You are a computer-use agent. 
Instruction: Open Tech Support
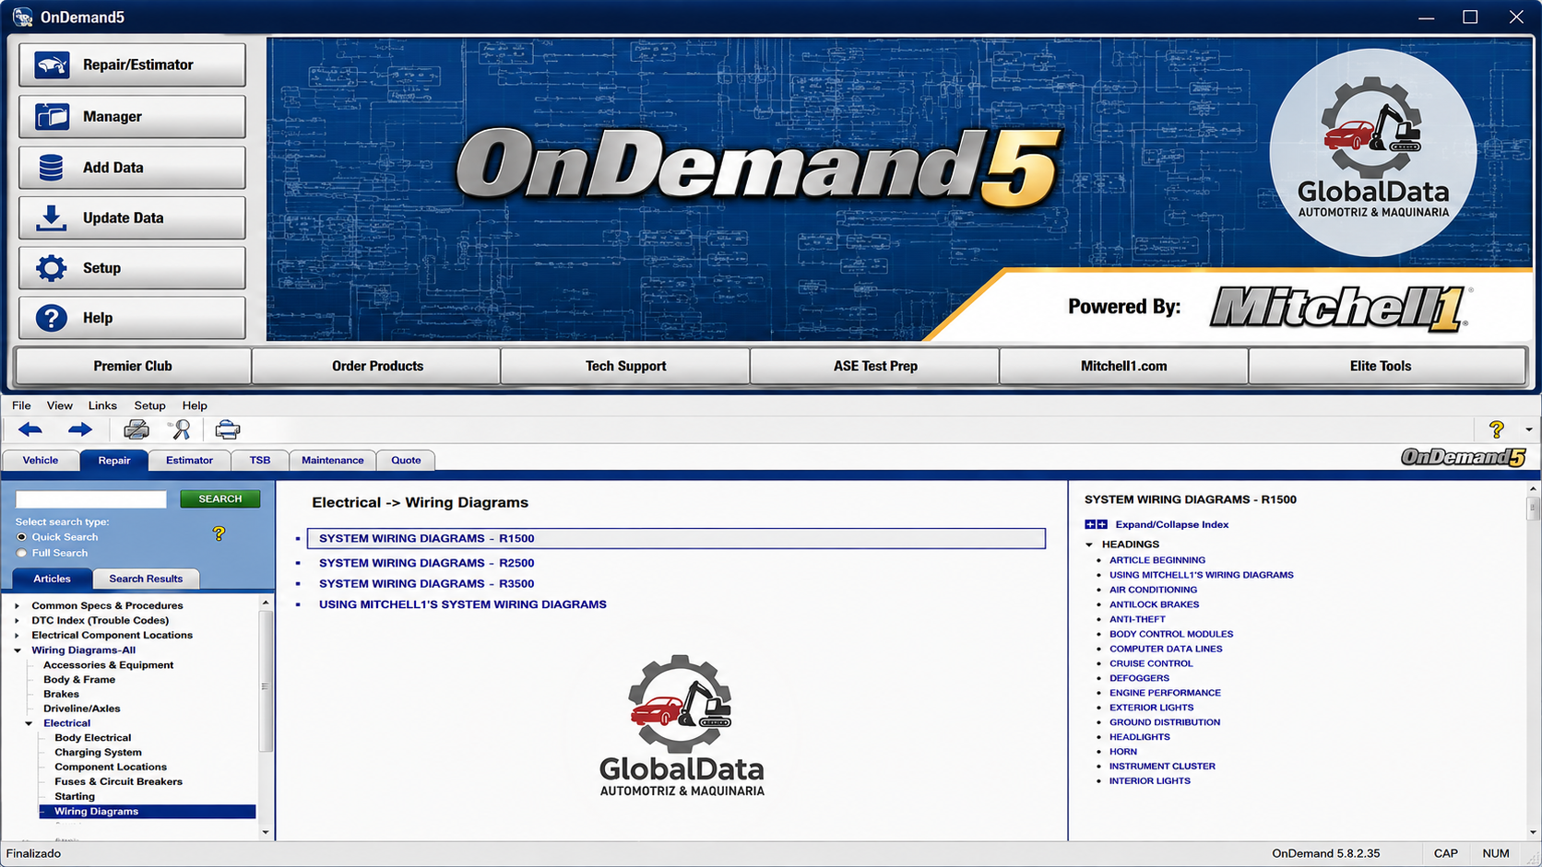click(x=625, y=366)
